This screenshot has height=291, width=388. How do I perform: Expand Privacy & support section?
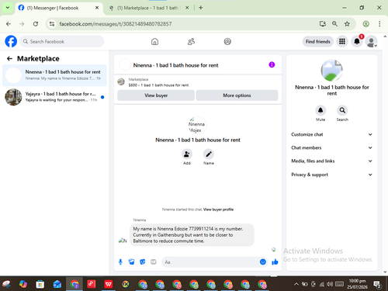(332, 175)
